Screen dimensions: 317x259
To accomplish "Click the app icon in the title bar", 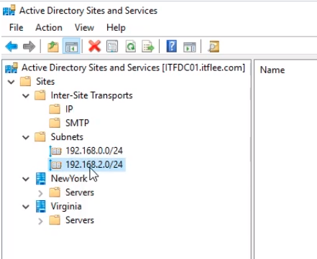I will (x=9, y=11).
